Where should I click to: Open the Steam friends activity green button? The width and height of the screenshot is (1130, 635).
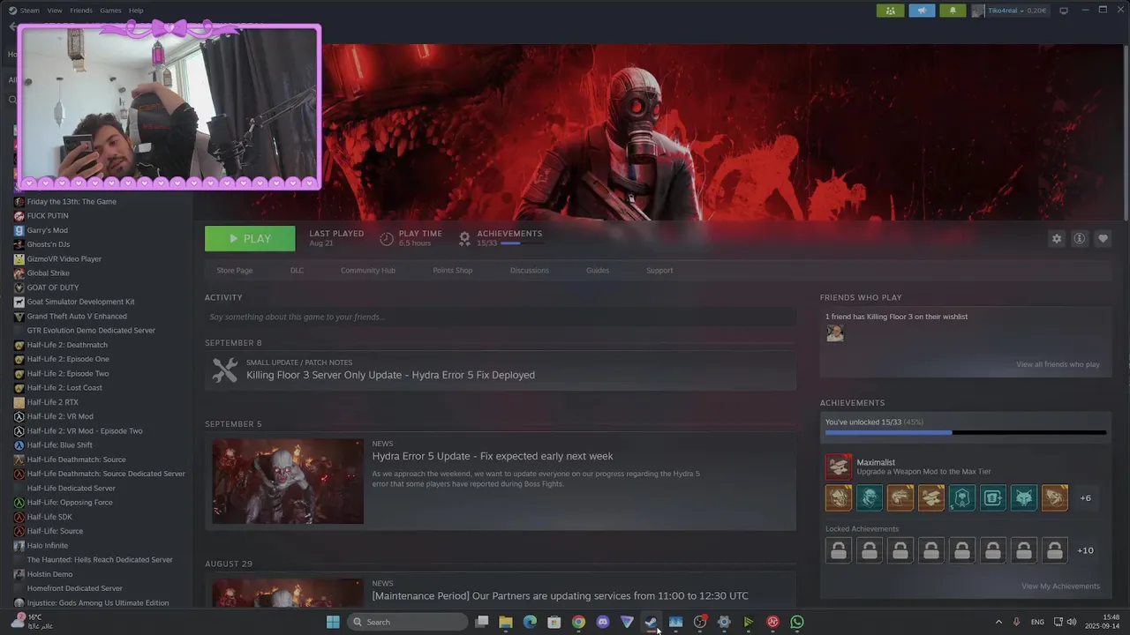(x=890, y=11)
